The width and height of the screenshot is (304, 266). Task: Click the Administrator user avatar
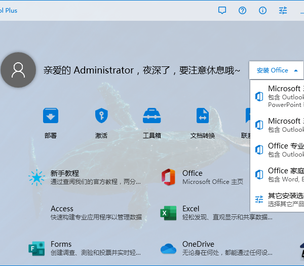pyautogui.click(x=18, y=70)
